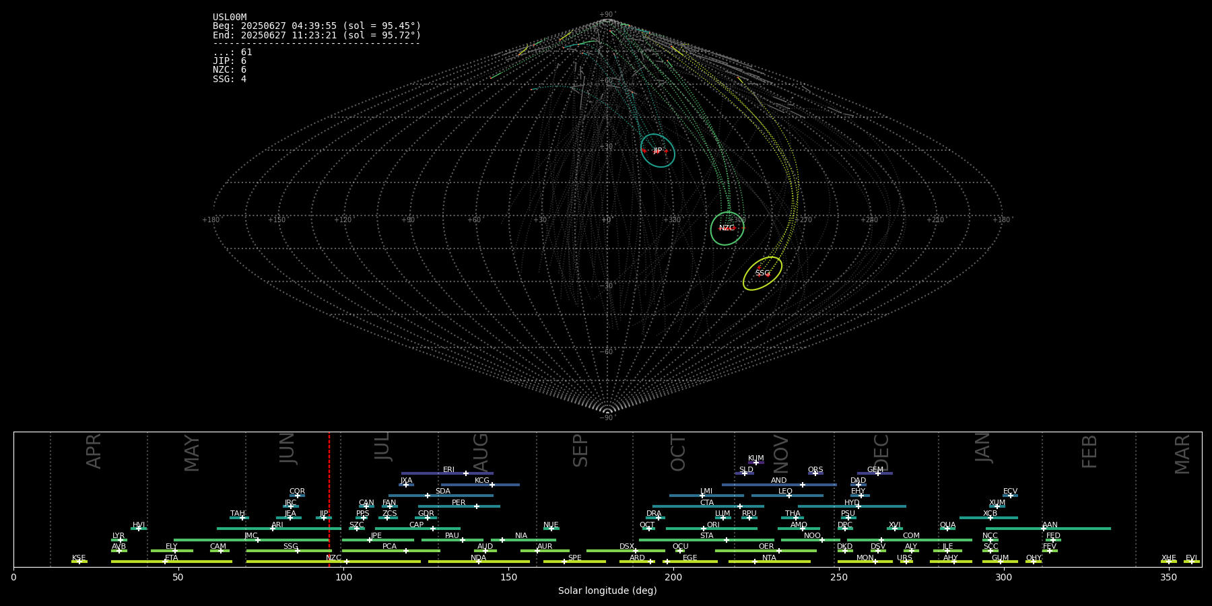The image size is (1212, 606).
Task: Click the OER shower label in the timeline
Action: 766,547
